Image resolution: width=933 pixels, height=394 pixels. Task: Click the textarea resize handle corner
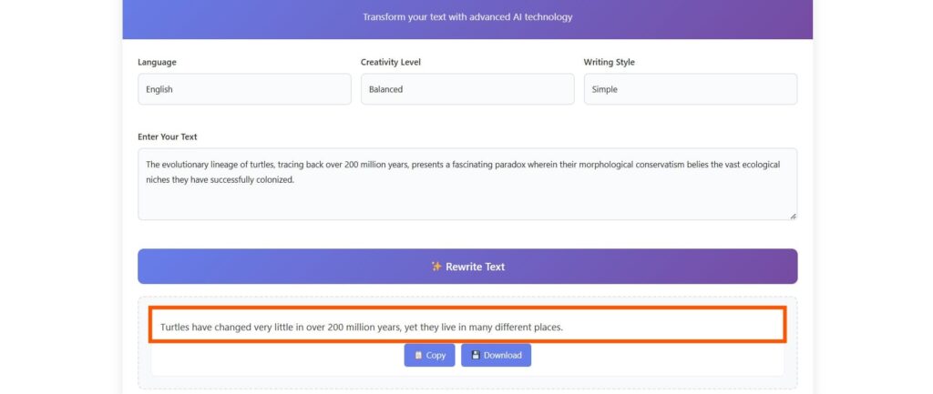793,217
